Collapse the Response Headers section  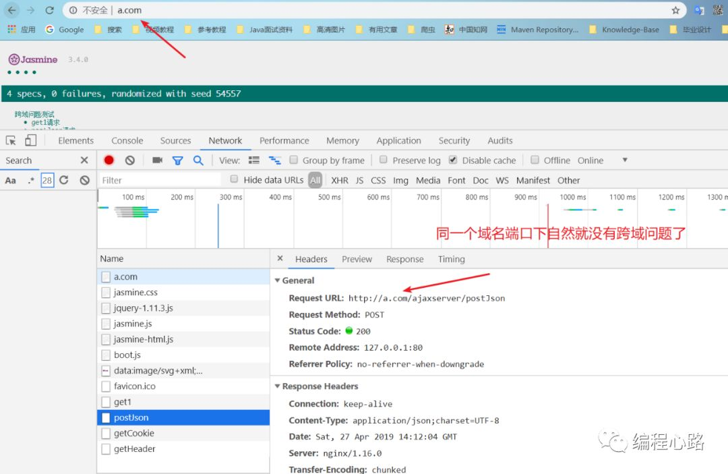[x=277, y=386]
